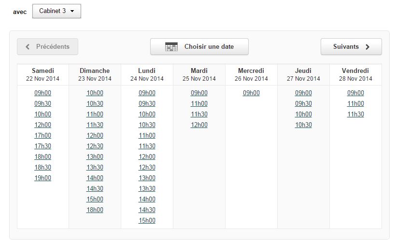Select 09h00 on Vendredi 28 Nov
Viewport: 396px width, 242px height.
click(x=355, y=93)
